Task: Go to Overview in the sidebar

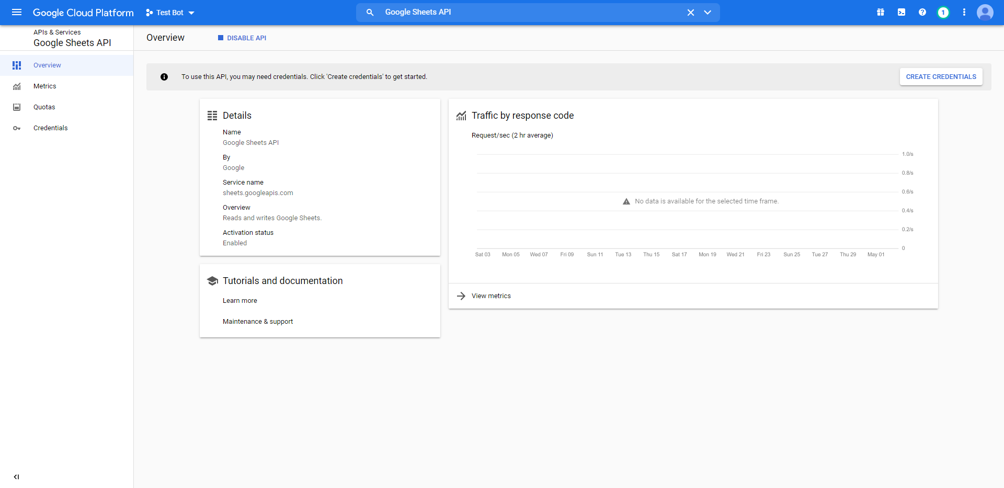Action: [x=47, y=65]
